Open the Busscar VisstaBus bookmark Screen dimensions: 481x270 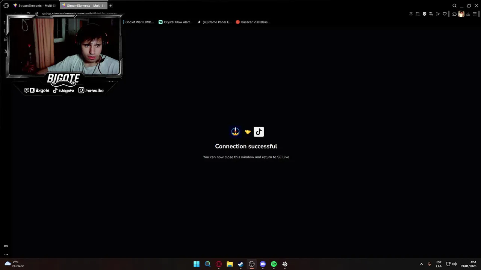[253, 22]
